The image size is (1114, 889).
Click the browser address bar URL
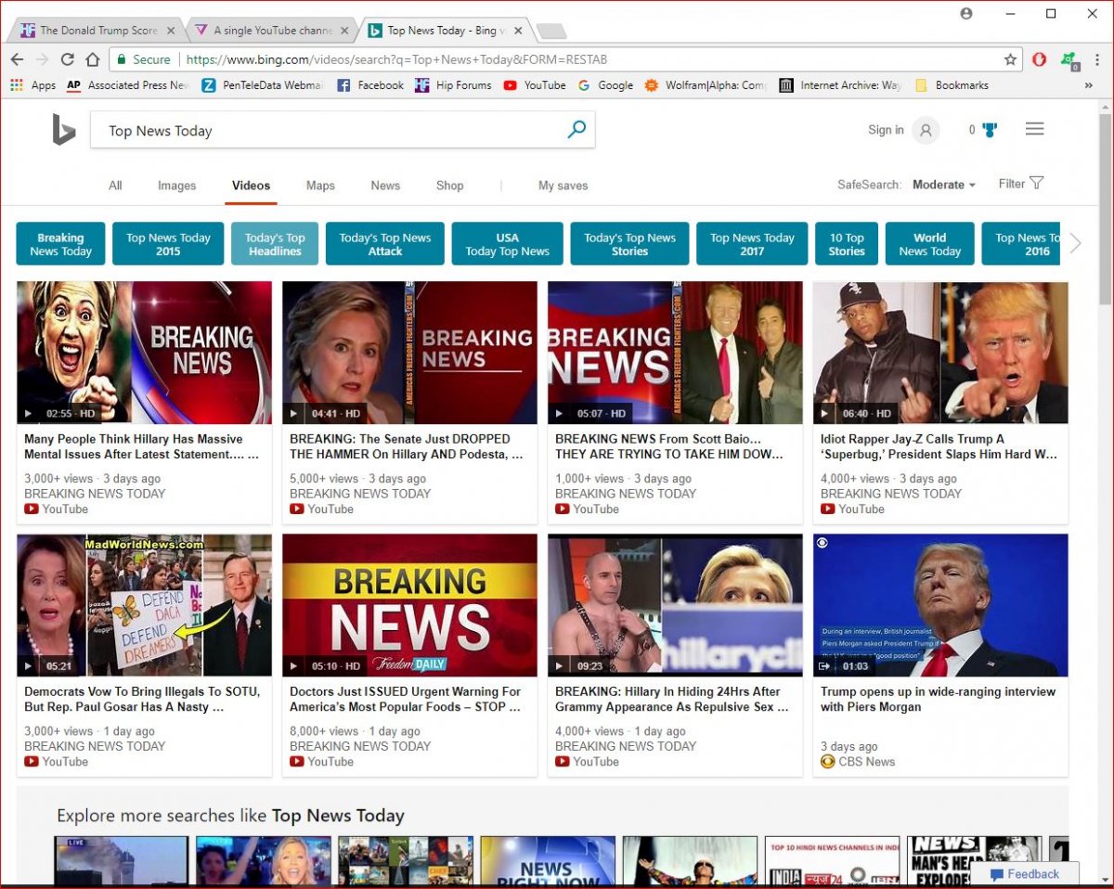[x=396, y=59]
